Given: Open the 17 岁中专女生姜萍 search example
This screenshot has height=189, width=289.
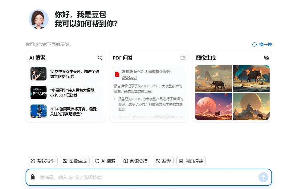Looking at the screenshot, I should coord(66,74).
